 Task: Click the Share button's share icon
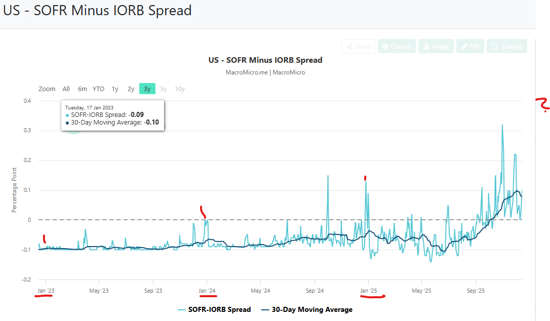(349, 47)
